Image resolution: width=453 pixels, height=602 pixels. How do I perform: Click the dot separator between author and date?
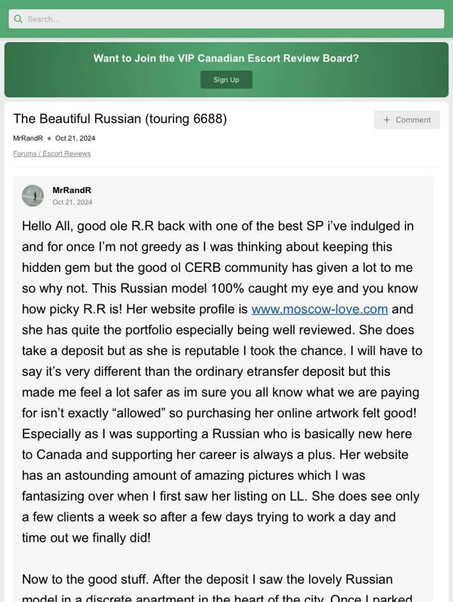pyautogui.click(x=49, y=139)
